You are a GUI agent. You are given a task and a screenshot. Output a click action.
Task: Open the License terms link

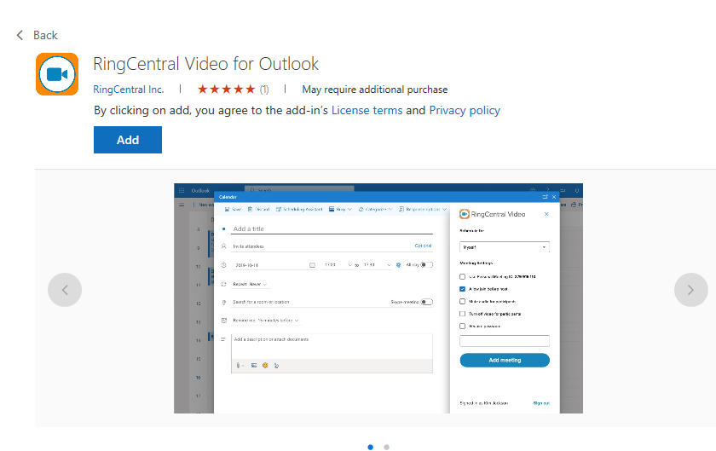click(x=367, y=111)
